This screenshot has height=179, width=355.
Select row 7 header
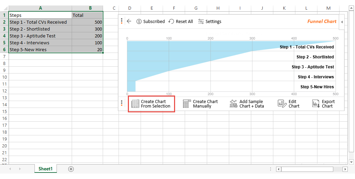[4, 56]
